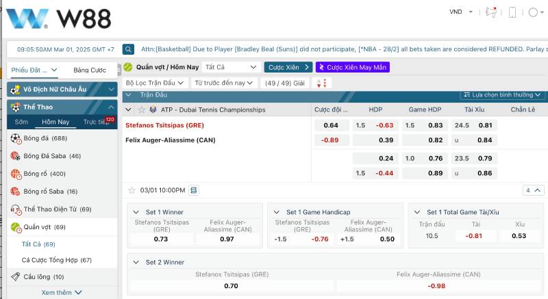Bet Tsitsipas handicap 1.5 odds -0.63
548x299 pixels.
point(375,125)
